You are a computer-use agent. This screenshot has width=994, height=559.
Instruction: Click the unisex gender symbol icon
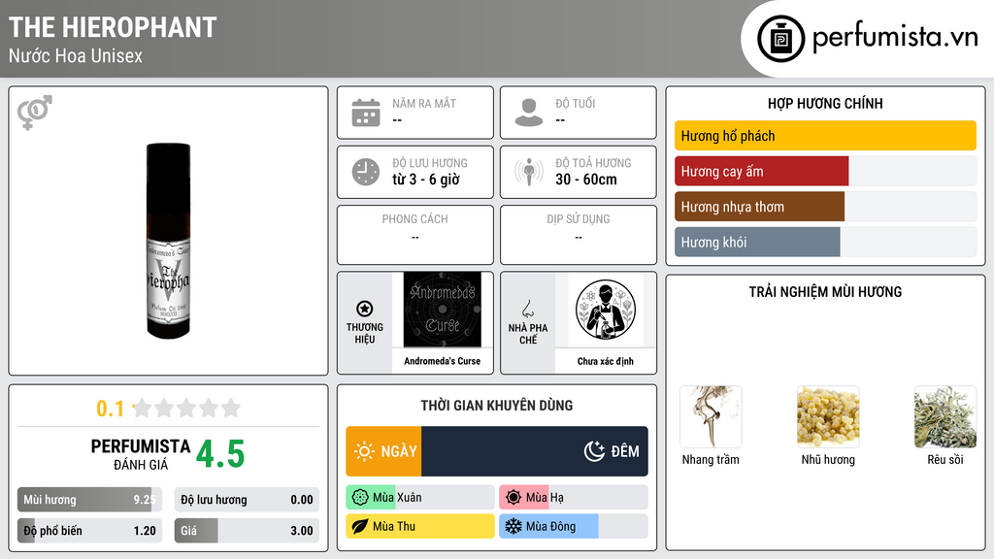(x=34, y=113)
